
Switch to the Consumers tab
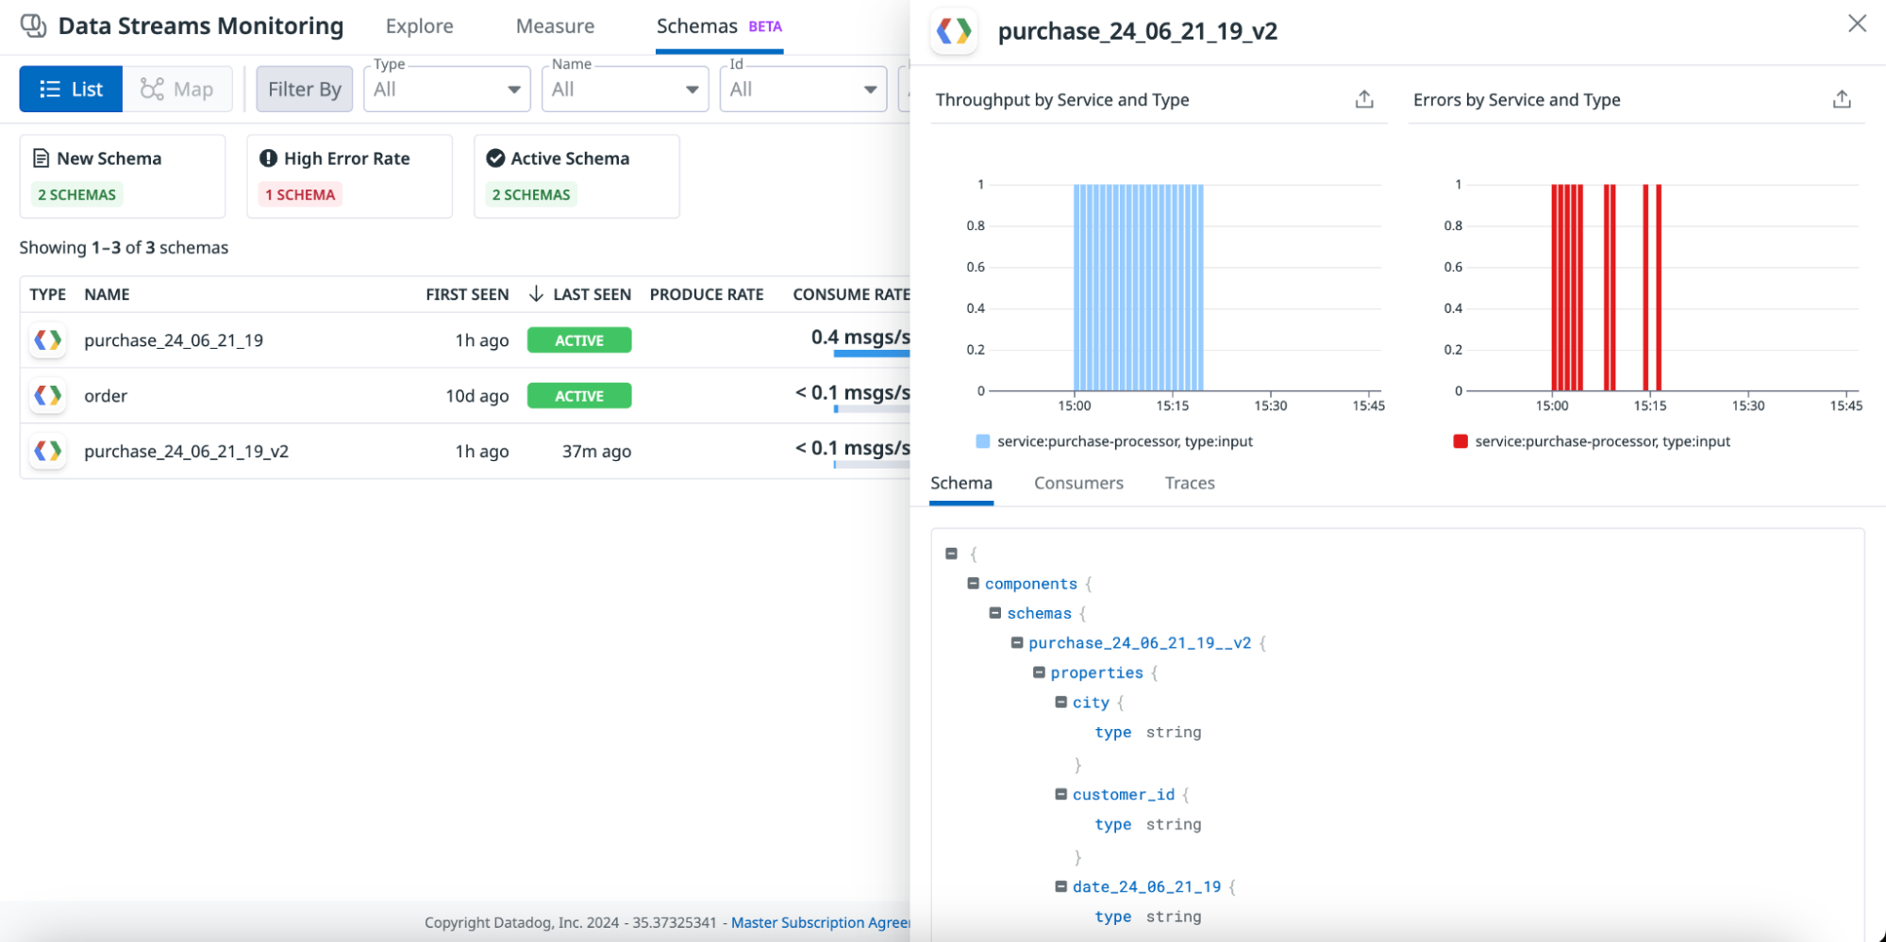click(x=1078, y=483)
